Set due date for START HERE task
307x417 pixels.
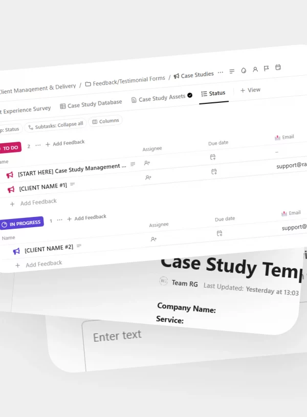tap(212, 157)
